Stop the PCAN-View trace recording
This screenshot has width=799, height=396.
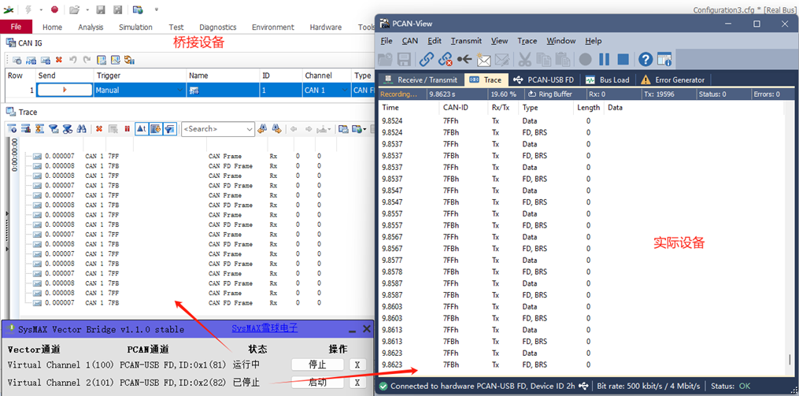pos(623,60)
